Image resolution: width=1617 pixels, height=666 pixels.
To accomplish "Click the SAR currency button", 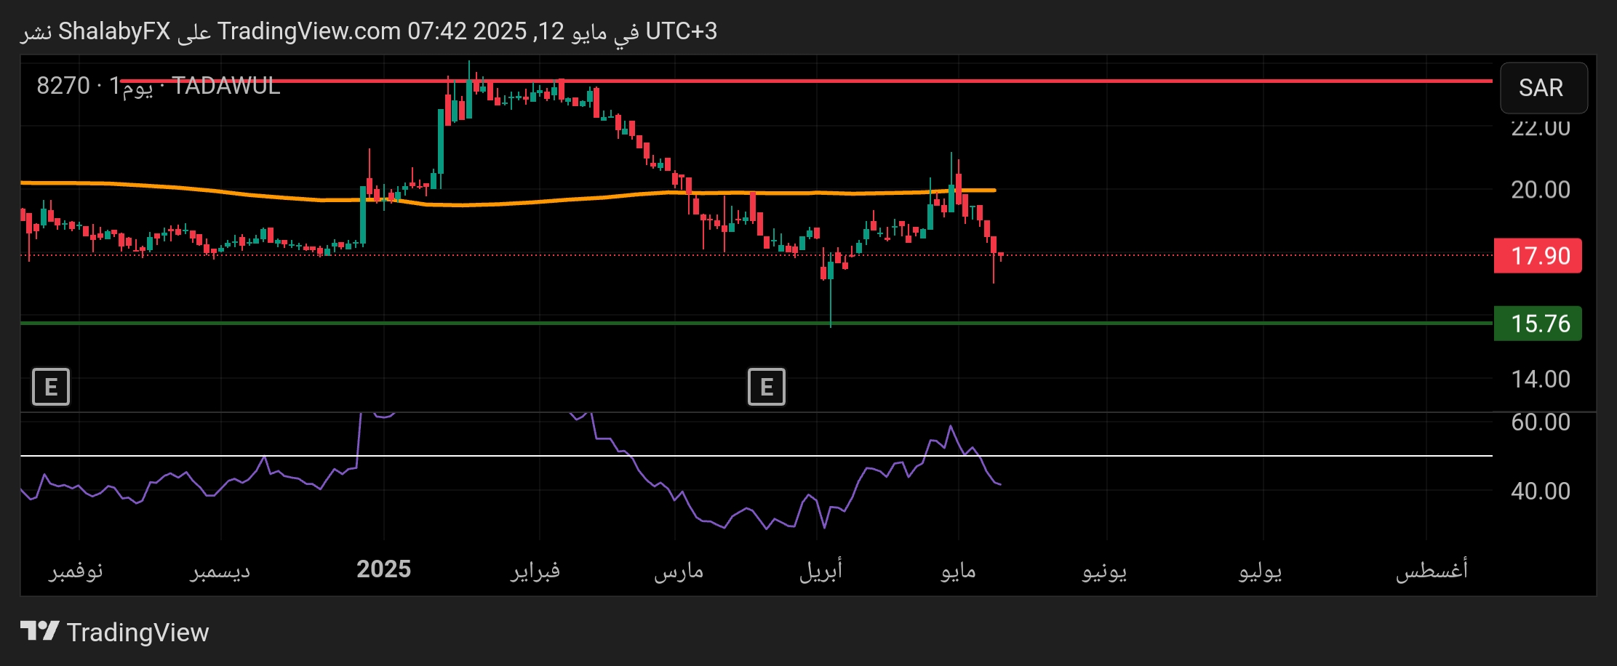I will click(x=1544, y=88).
